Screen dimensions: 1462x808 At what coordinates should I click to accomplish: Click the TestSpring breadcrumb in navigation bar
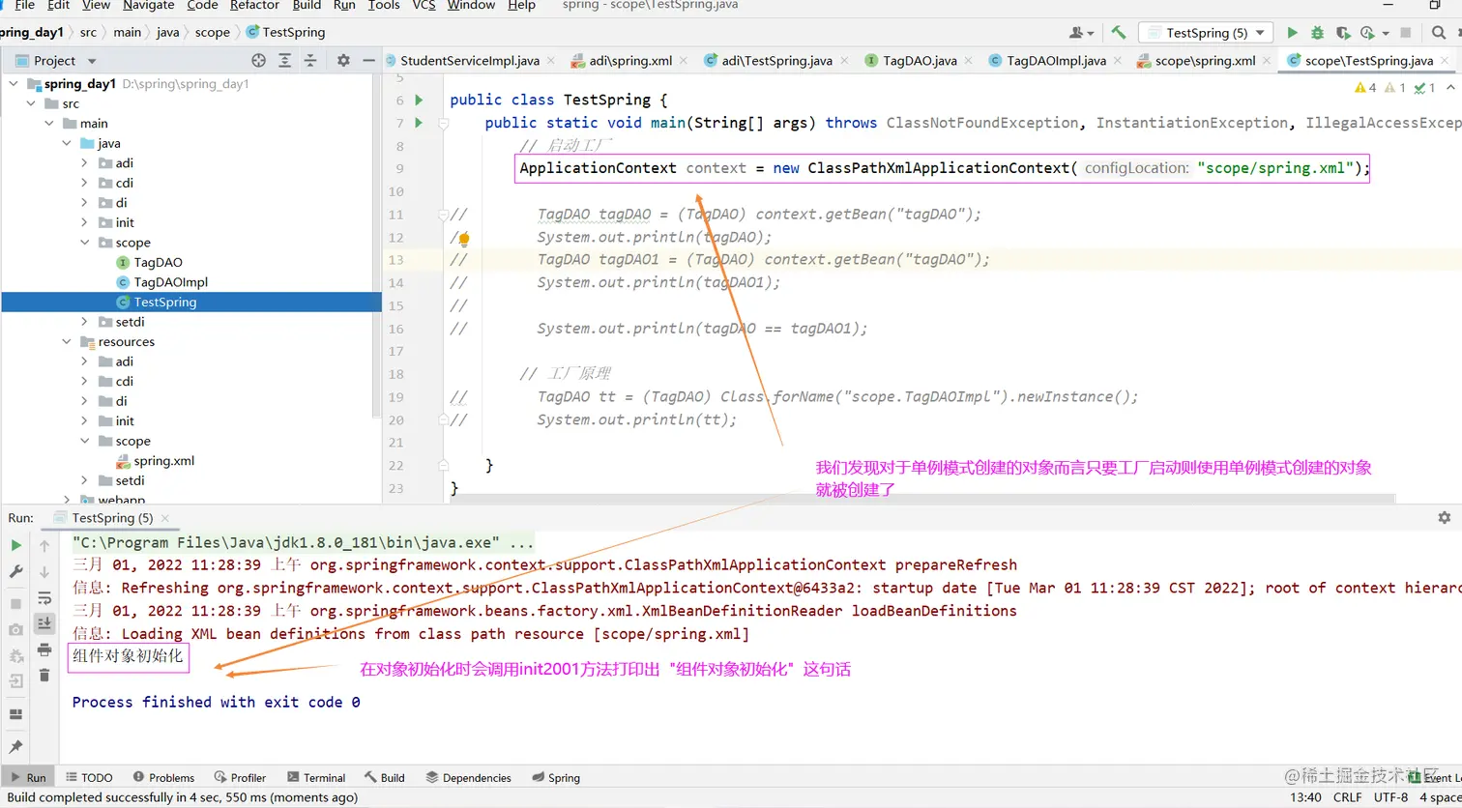tap(286, 32)
